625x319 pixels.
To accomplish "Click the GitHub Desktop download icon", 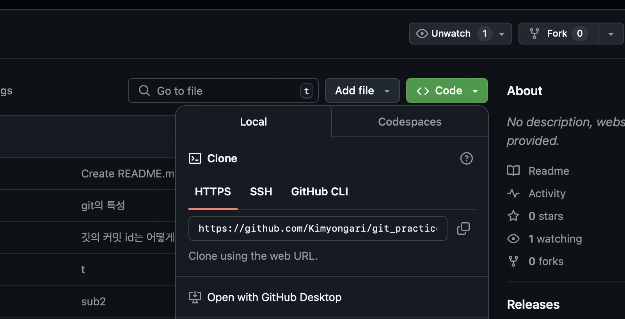I will (x=195, y=297).
